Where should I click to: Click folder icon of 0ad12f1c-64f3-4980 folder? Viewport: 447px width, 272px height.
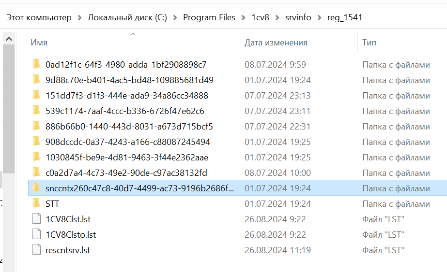tap(36, 64)
